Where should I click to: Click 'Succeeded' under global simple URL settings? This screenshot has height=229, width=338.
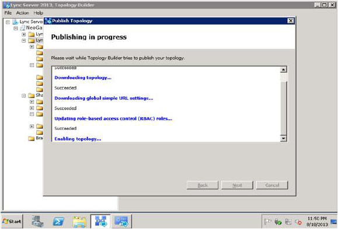(65, 108)
